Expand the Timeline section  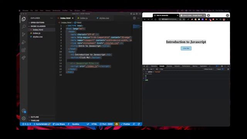(35, 120)
